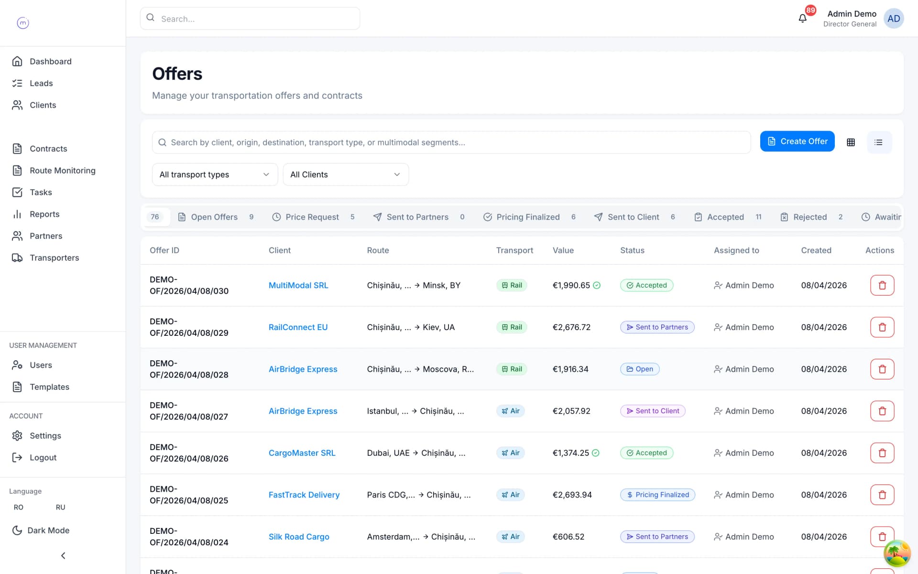
Task: Delete offer DEMO-OF/2026/04/08/029
Action: (x=882, y=327)
